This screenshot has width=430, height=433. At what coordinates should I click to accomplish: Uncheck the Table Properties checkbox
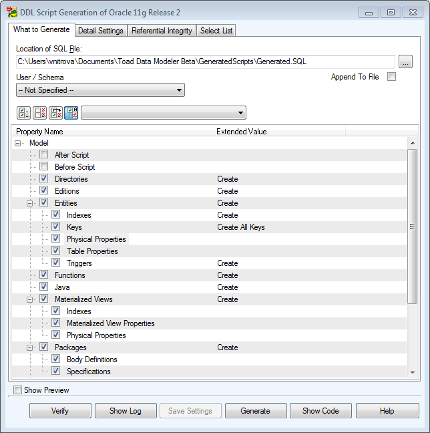click(55, 251)
